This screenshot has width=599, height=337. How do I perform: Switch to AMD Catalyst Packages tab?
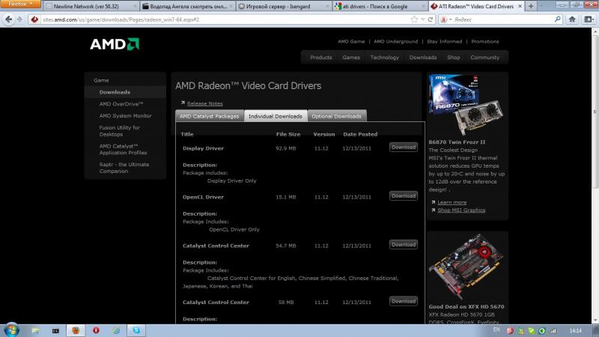(210, 116)
